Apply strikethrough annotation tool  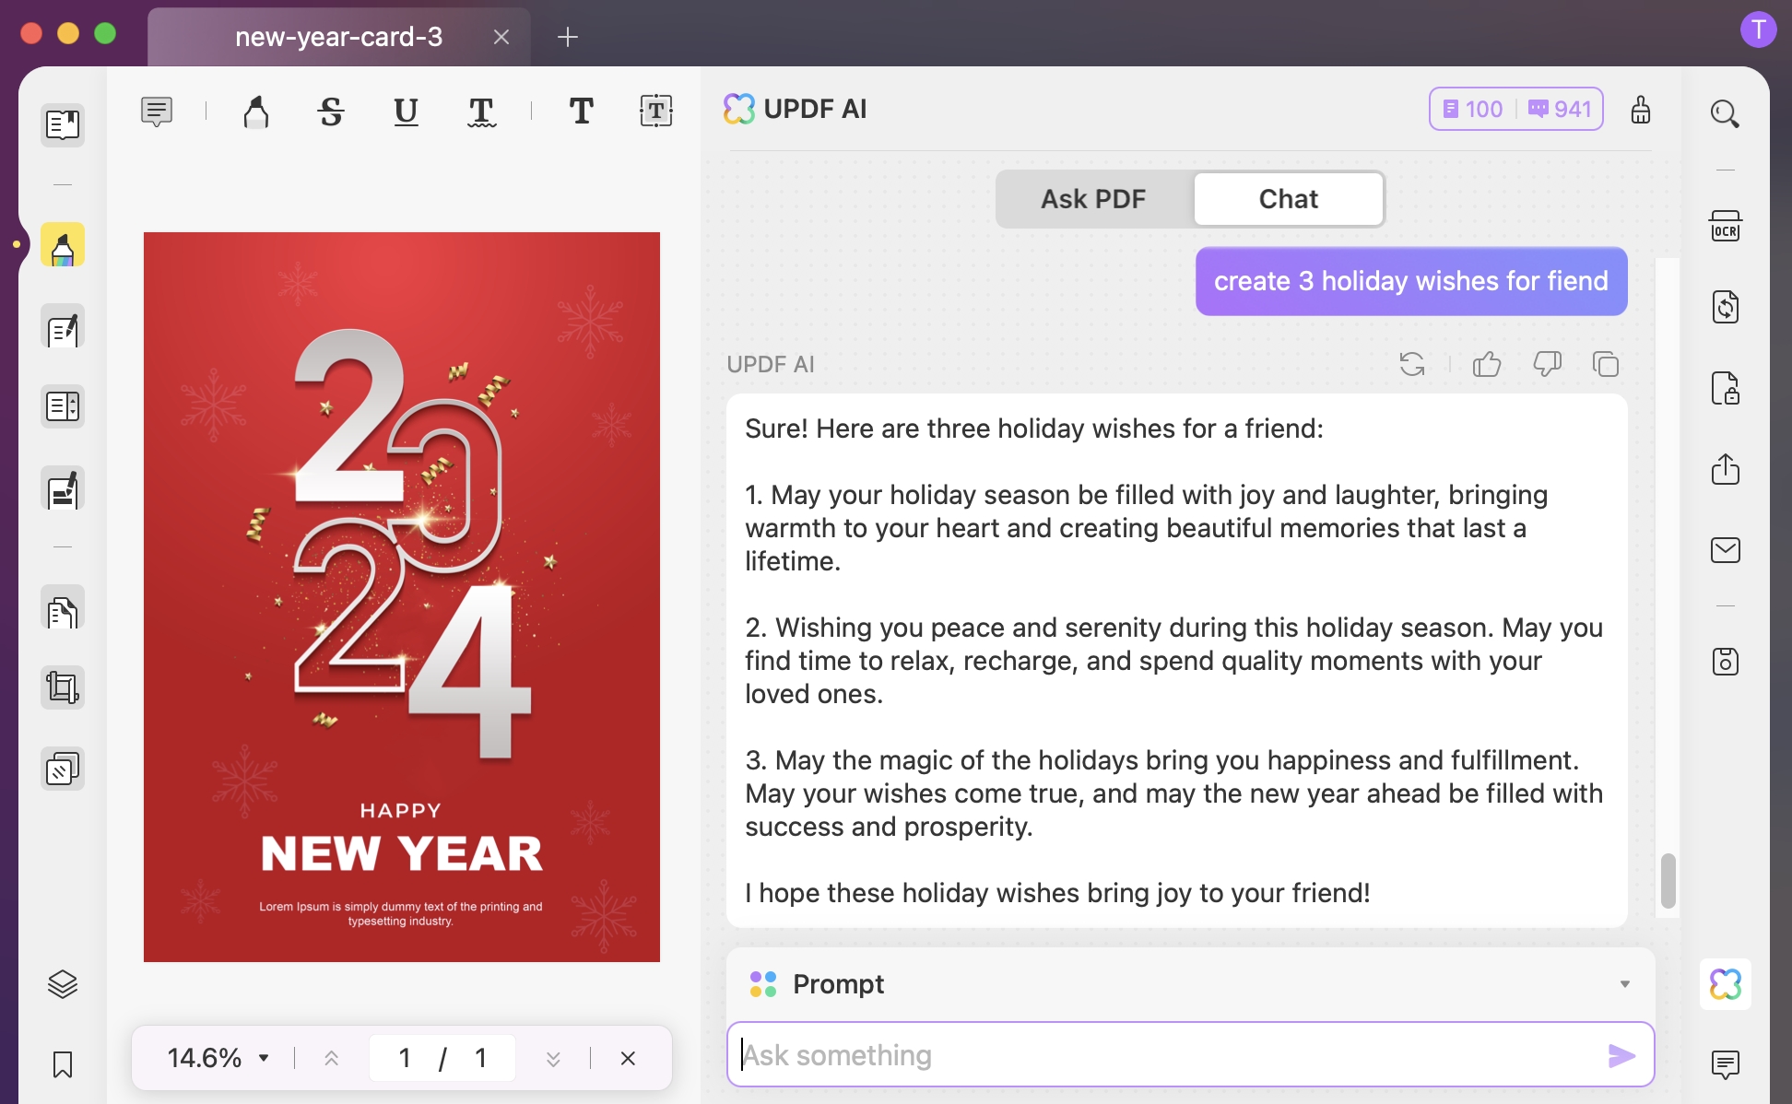331,112
